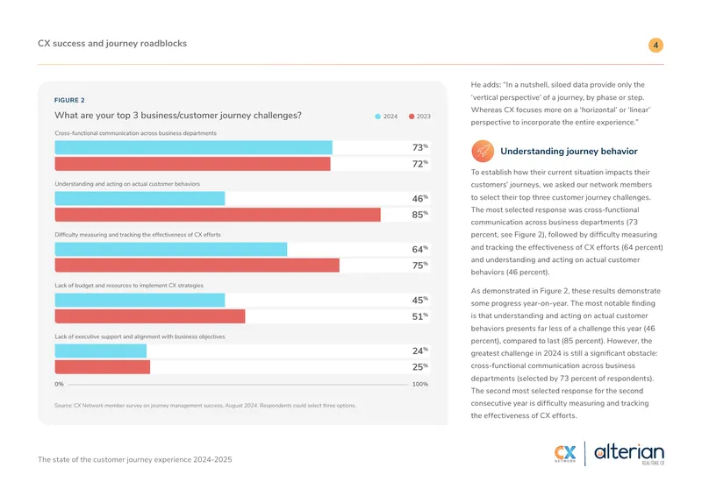Image resolution: width=702 pixels, height=496 pixels.
Task: Select the 73% cross-functional communication 2024 bar
Action: 193,147
